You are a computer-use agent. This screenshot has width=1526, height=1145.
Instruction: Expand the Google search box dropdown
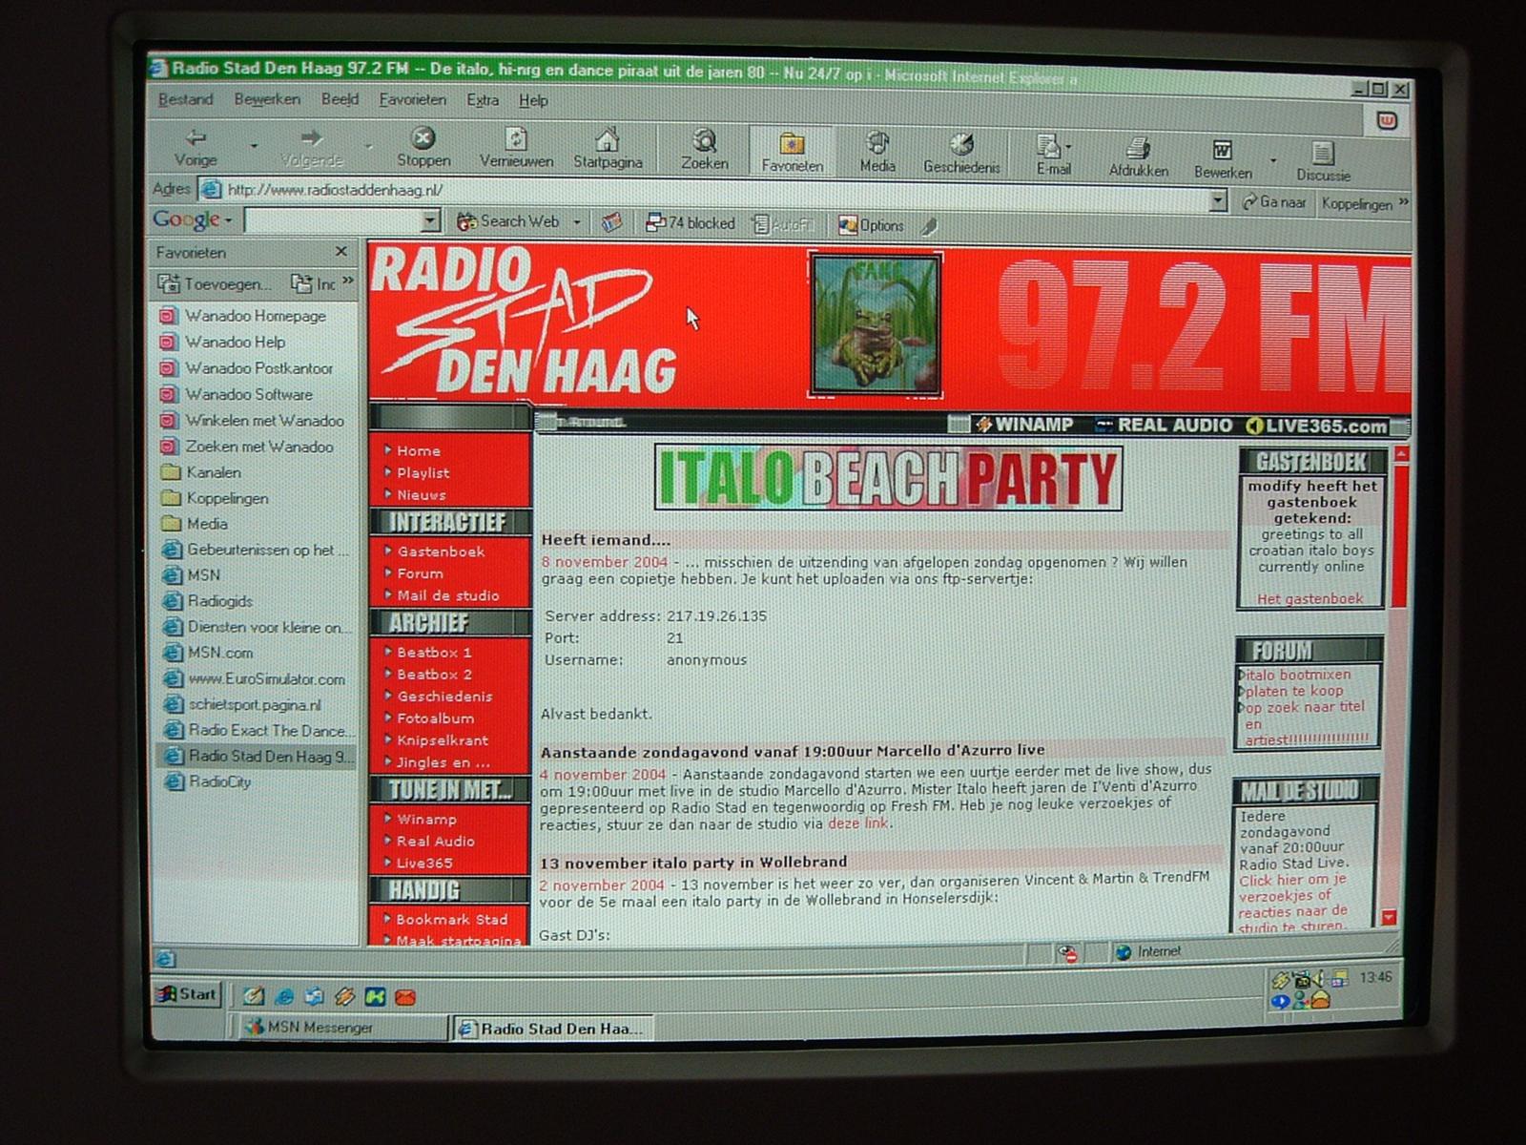(430, 221)
